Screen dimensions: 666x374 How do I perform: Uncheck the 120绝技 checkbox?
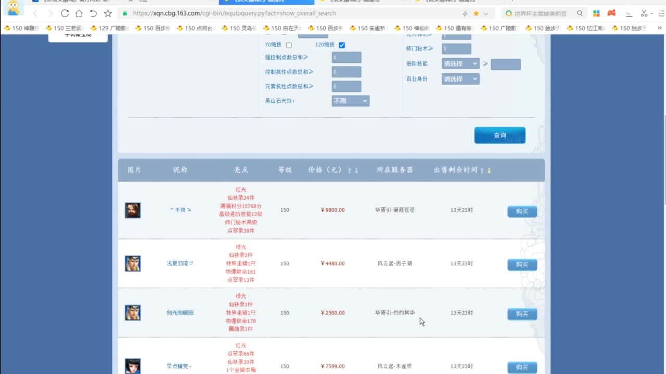tap(342, 45)
